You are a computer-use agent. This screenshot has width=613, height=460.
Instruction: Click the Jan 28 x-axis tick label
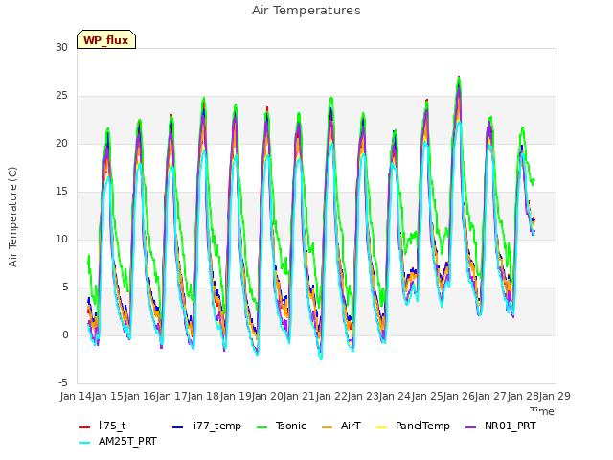coord(523,396)
